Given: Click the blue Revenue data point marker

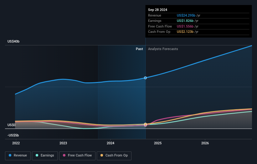Looking at the screenshot, I should (x=145, y=78).
